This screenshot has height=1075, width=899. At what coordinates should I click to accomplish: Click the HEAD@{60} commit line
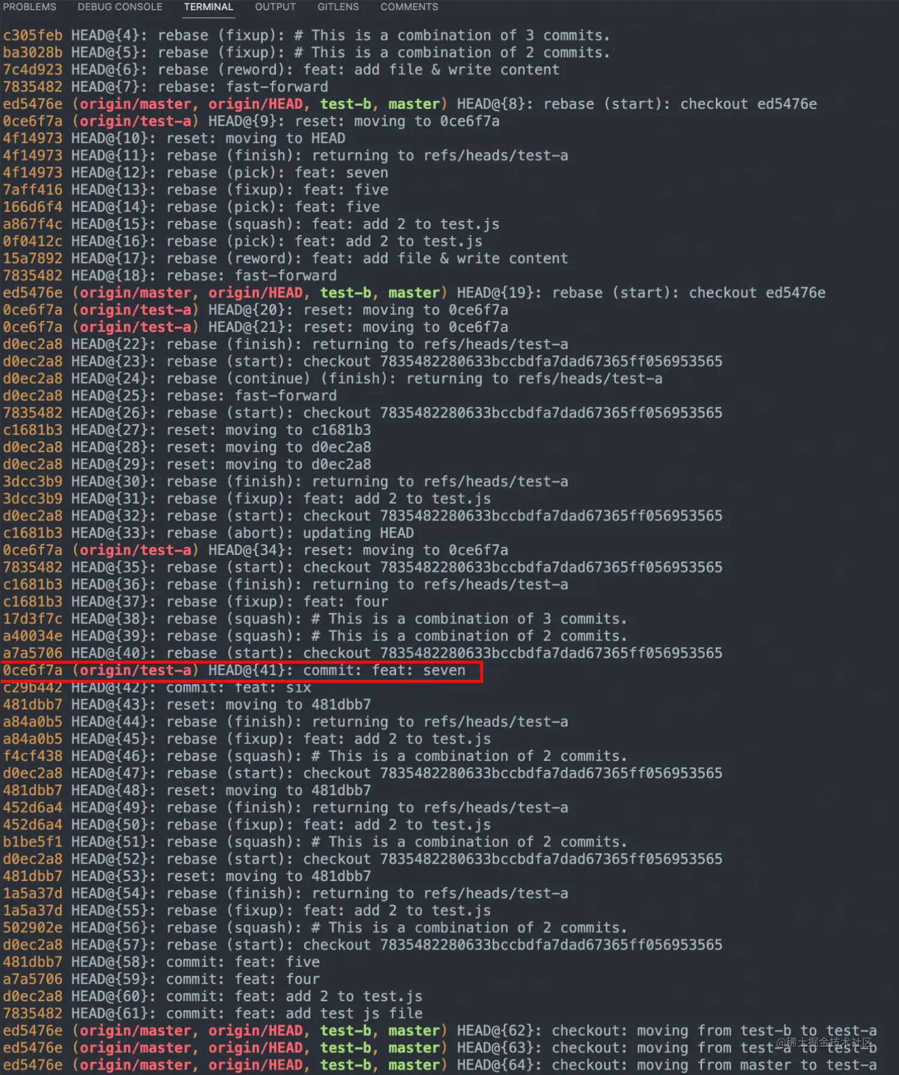tap(212, 996)
